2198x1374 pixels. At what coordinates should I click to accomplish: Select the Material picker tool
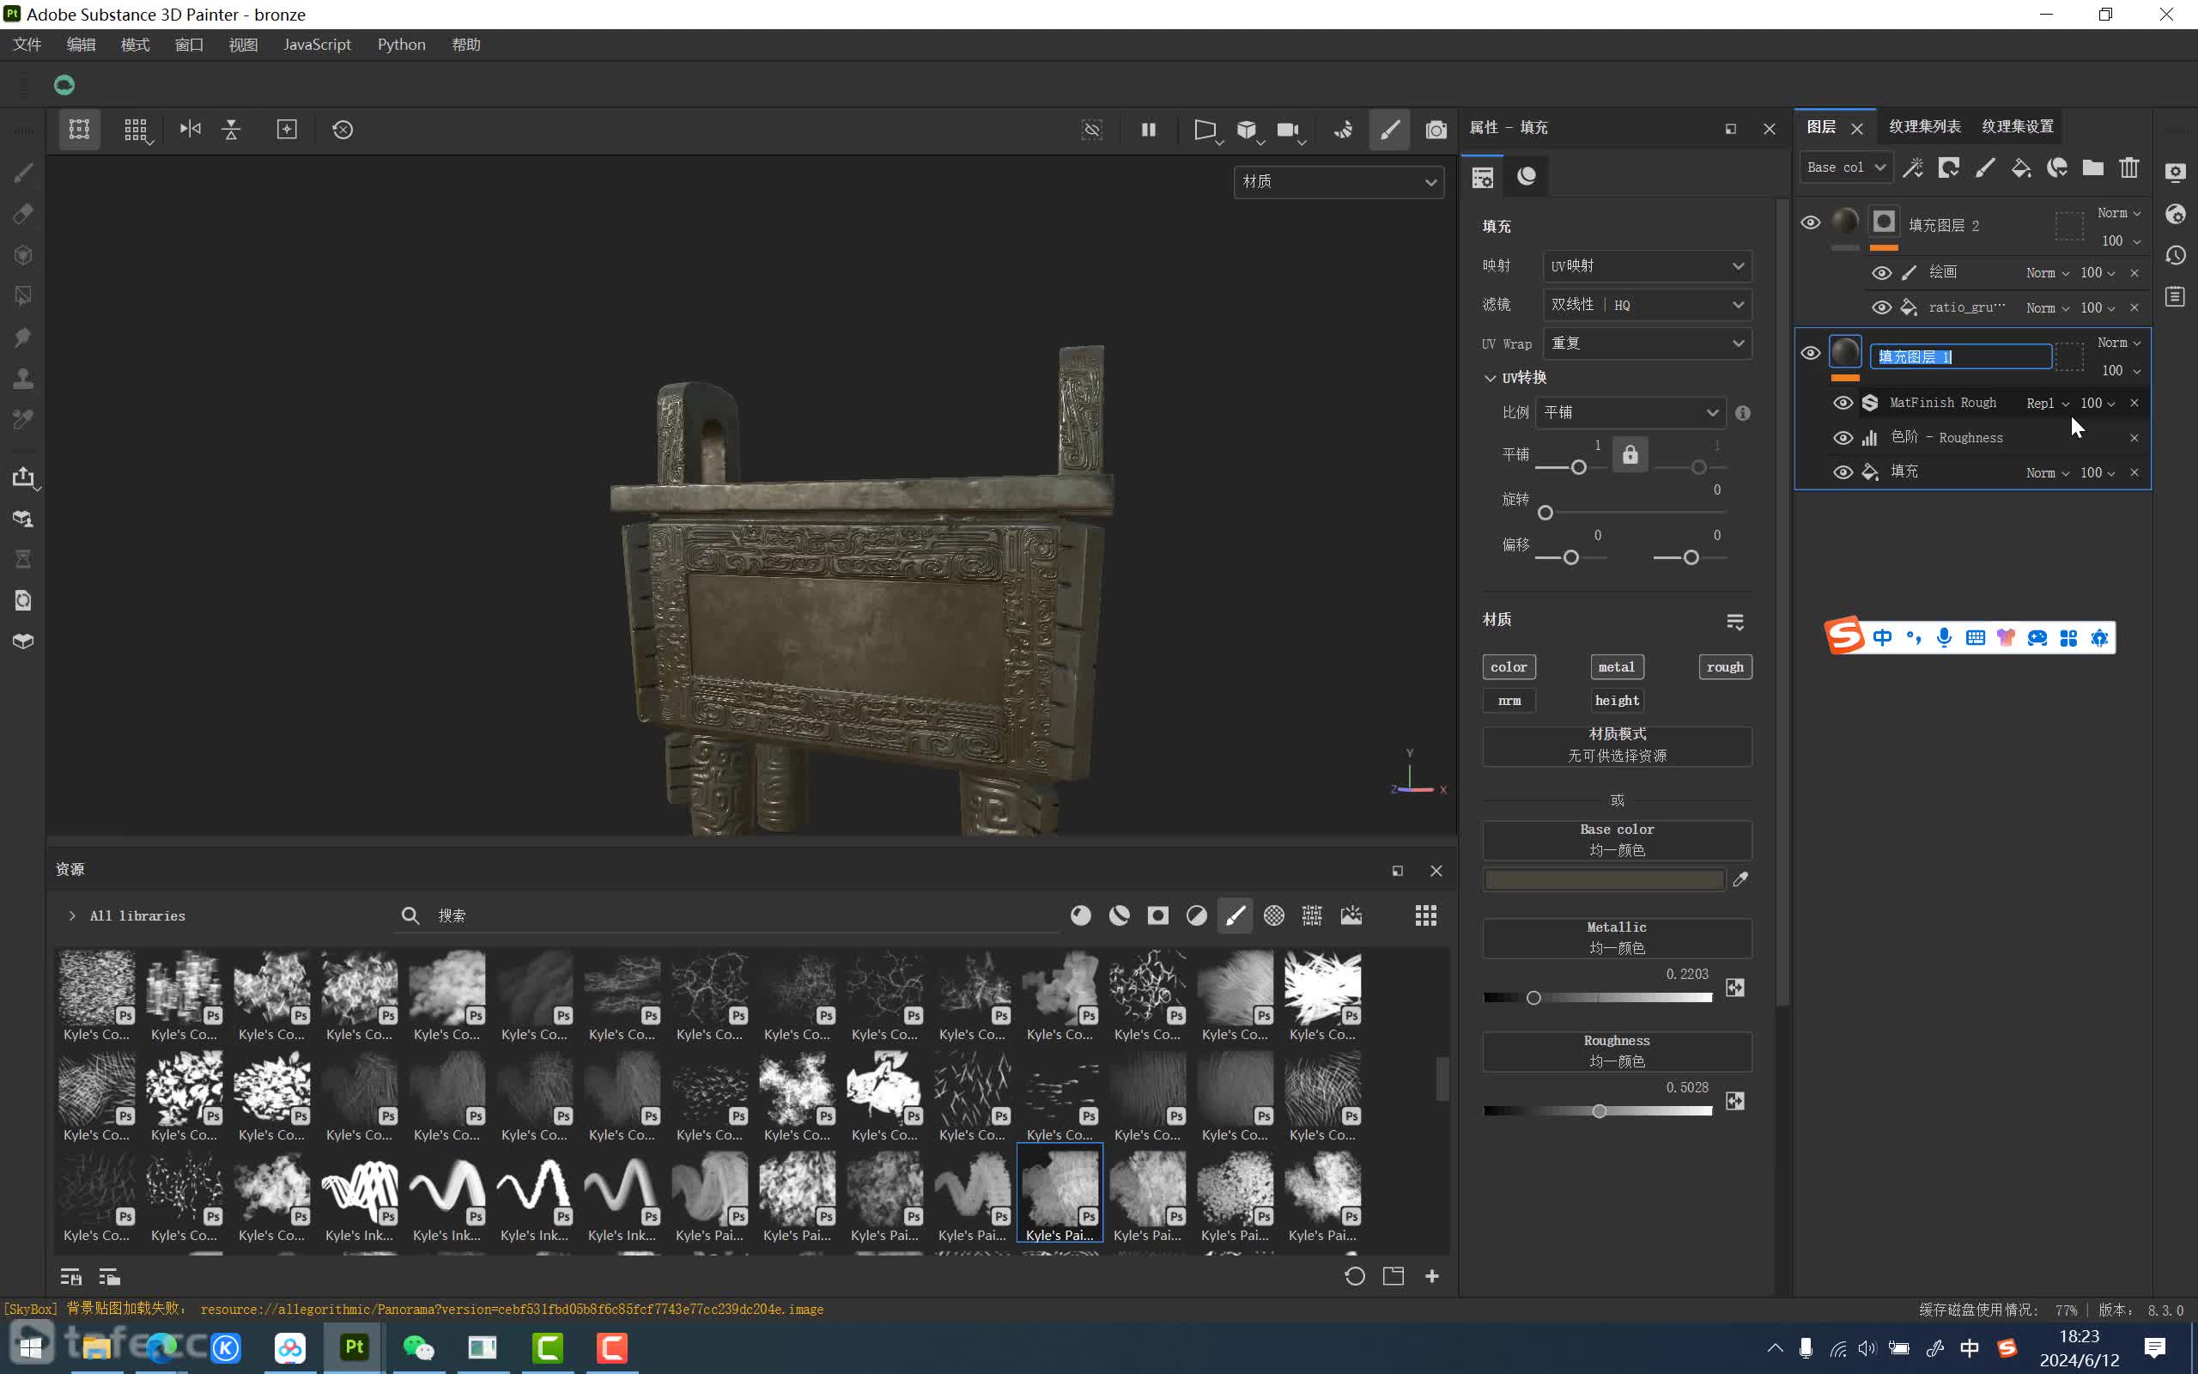[24, 419]
